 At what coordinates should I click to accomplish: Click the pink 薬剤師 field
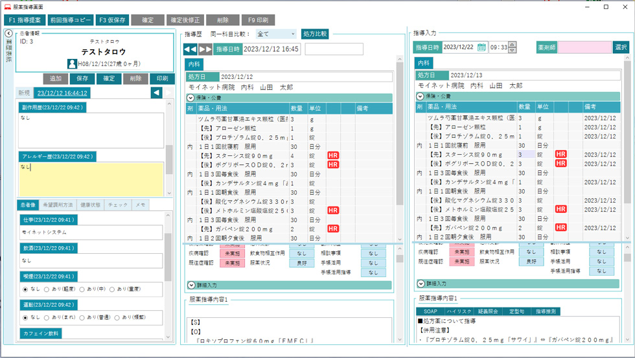click(x=584, y=47)
